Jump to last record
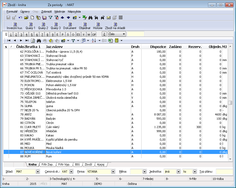The image size is (236, 188). (x=27, y=41)
